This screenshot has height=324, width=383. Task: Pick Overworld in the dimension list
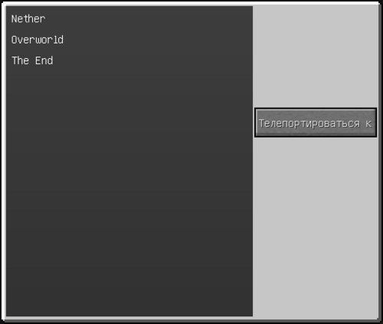point(38,40)
